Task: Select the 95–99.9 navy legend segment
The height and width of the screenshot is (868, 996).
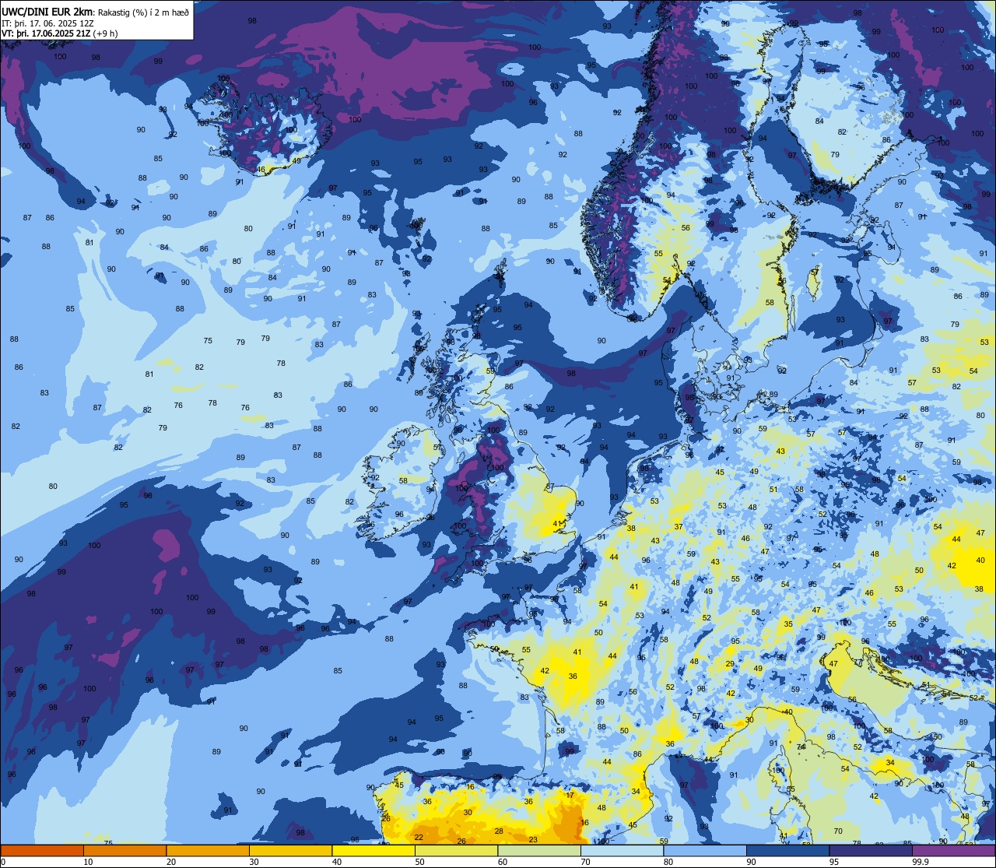Action: (x=871, y=850)
